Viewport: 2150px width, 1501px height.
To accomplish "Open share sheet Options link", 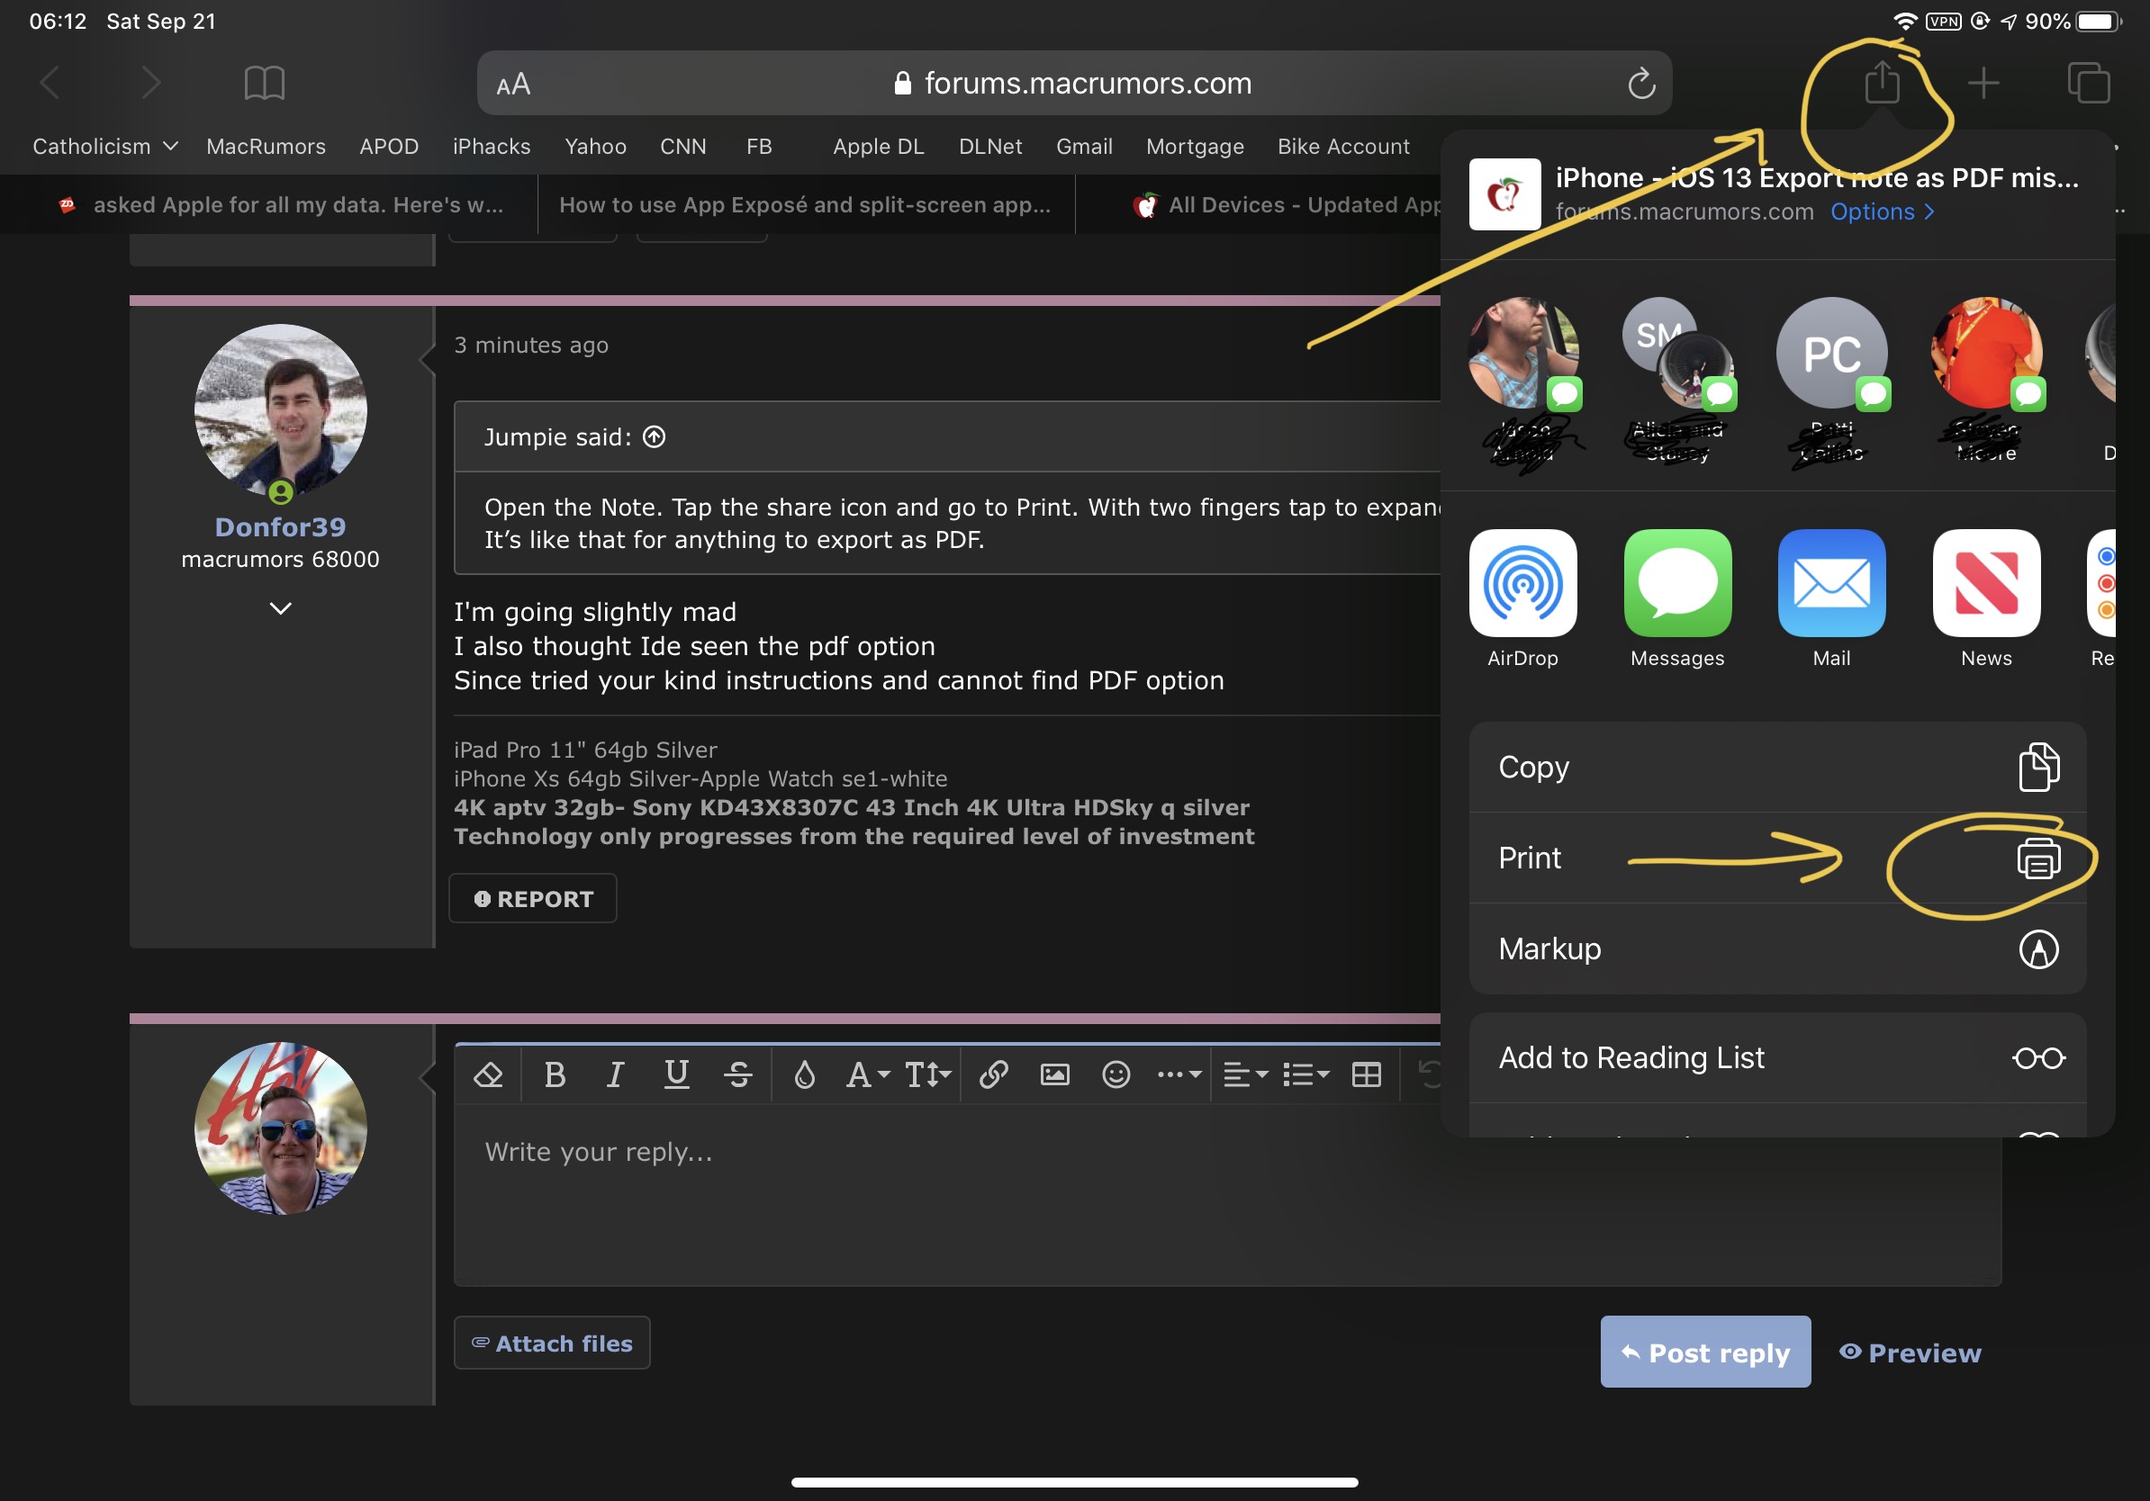I will coord(1882,212).
